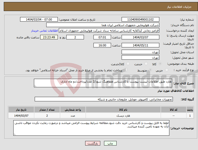Screen dimensions: 198x150
Task: Click the عدد unit cell
Action: click(x=73, y=116)
